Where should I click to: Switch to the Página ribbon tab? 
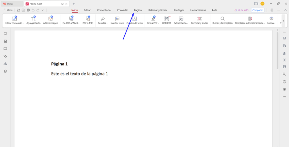pos(138,10)
